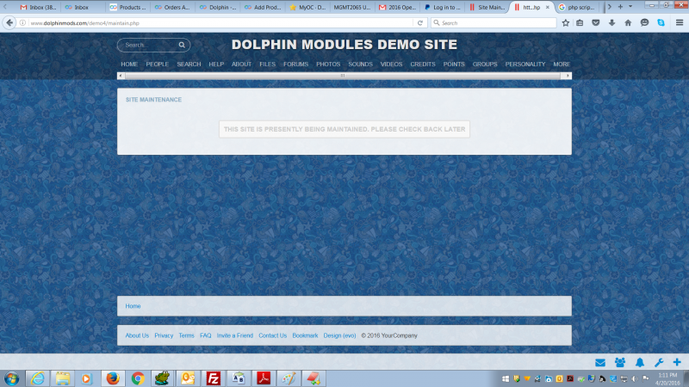This screenshot has height=387, width=689.
Task: Open the downloads arrow icon
Action: [611, 23]
